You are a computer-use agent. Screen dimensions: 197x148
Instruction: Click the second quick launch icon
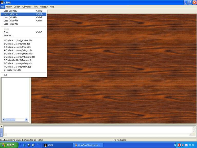[x=29, y=145]
